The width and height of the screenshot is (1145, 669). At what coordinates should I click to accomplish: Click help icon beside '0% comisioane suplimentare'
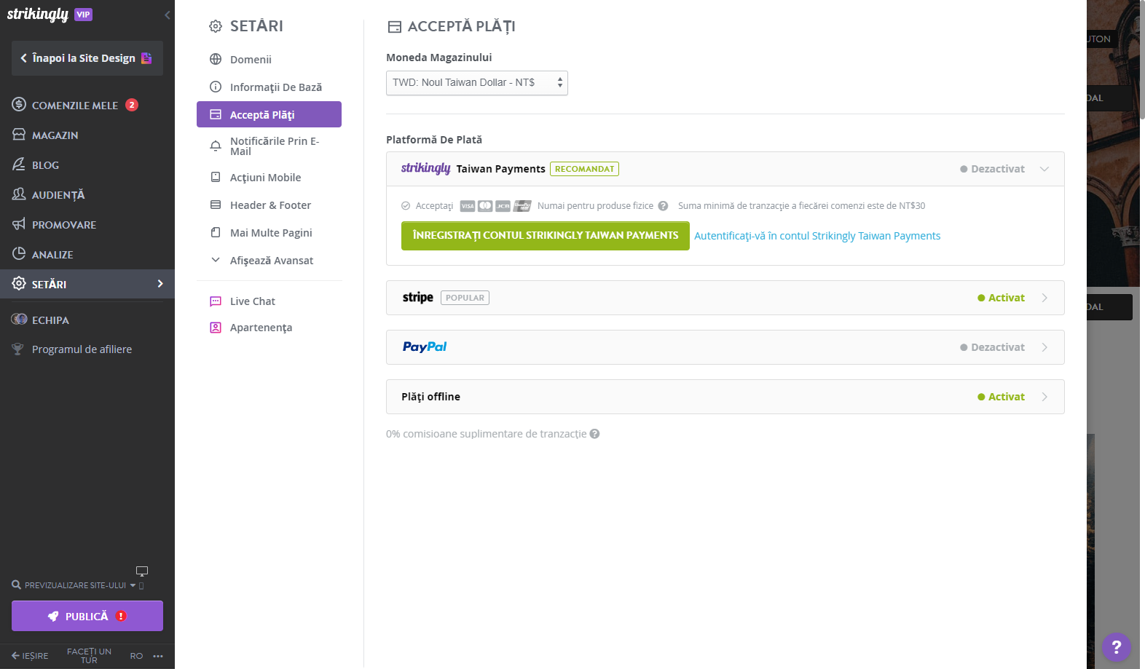(594, 434)
